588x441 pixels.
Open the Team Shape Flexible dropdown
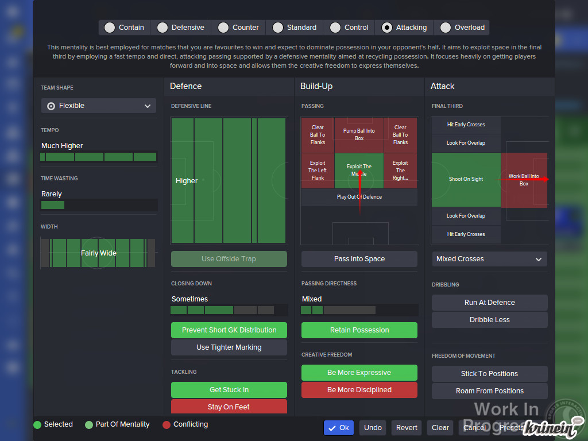point(99,106)
